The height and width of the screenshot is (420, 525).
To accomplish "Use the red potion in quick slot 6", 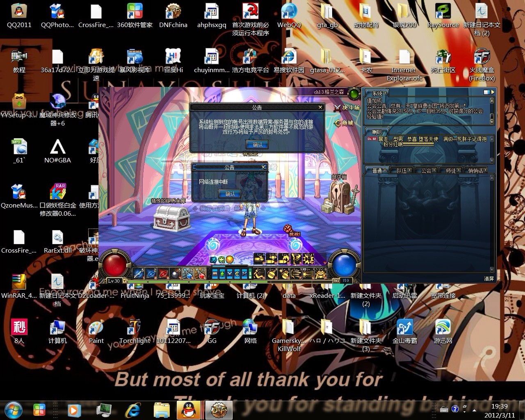I will pyautogui.click(x=200, y=273).
